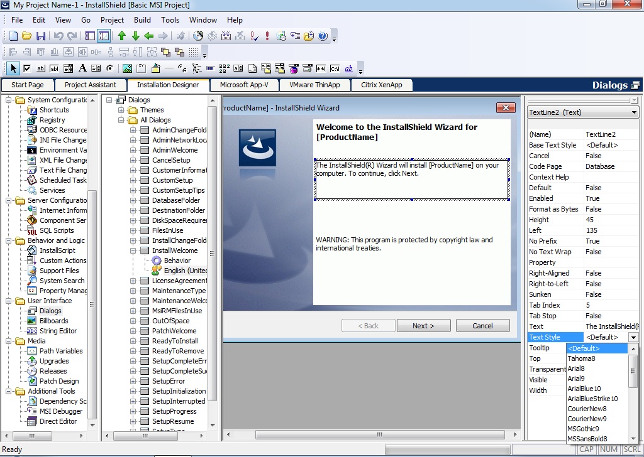Pick the Masked Edit control tool
644x457 pixels.
coord(321,68)
